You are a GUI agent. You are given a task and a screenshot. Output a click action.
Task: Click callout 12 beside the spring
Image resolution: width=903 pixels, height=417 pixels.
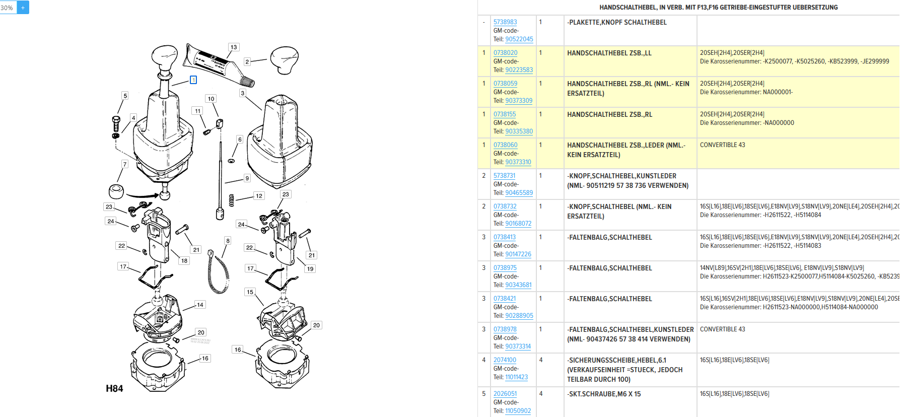click(x=259, y=196)
